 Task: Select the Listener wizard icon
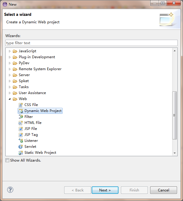pos(21,141)
